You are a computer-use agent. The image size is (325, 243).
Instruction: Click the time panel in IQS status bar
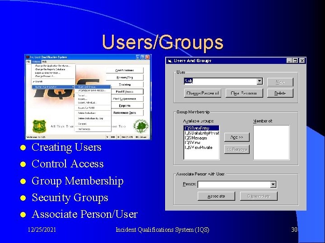pyautogui.click(x=141, y=137)
